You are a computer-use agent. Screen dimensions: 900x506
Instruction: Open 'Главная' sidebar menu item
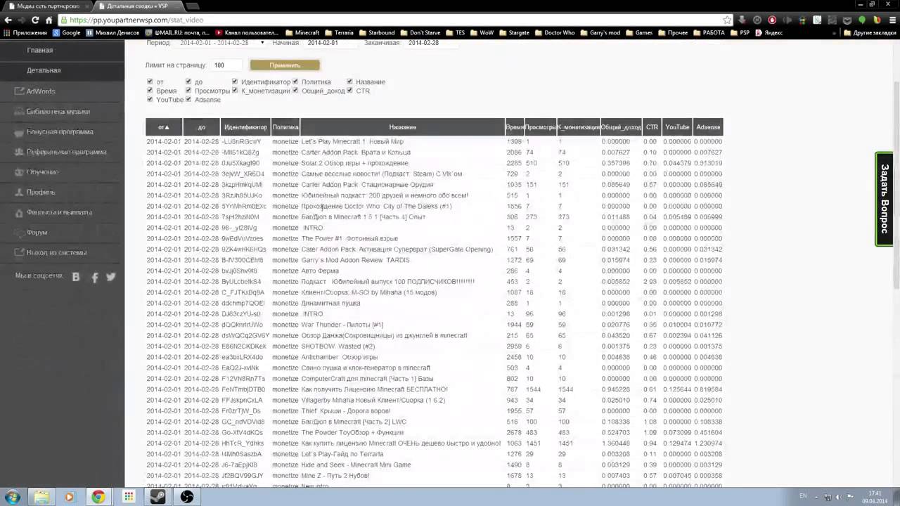click(x=62, y=50)
